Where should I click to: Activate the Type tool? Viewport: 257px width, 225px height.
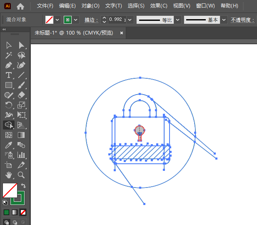click(9, 75)
